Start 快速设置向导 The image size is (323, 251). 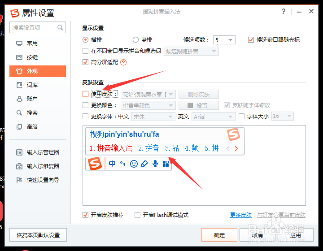[x=38, y=180]
